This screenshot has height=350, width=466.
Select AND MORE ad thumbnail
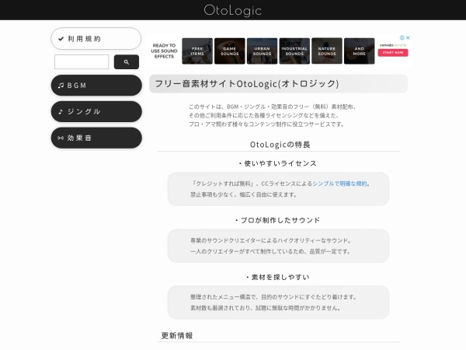tap(360, 51)
